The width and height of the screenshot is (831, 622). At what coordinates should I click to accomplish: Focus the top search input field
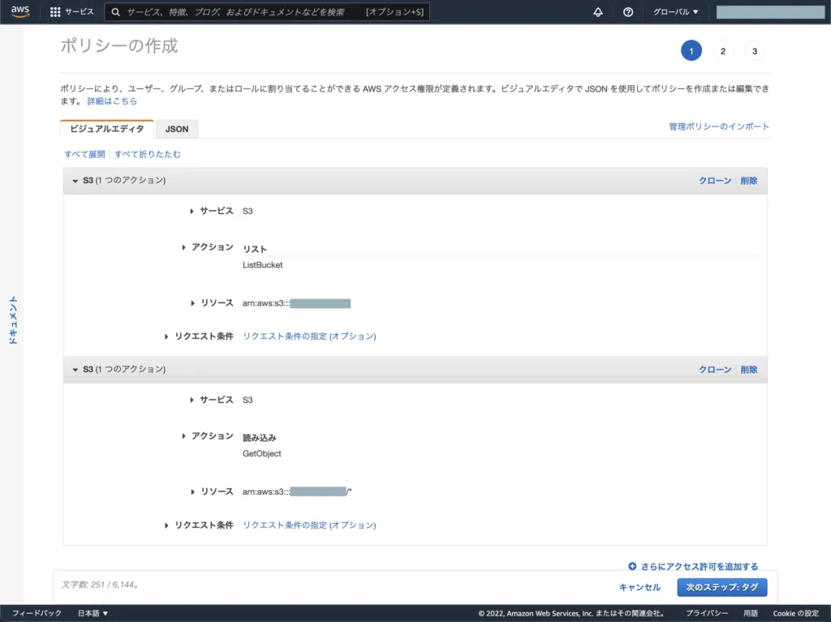click(267, 11)
